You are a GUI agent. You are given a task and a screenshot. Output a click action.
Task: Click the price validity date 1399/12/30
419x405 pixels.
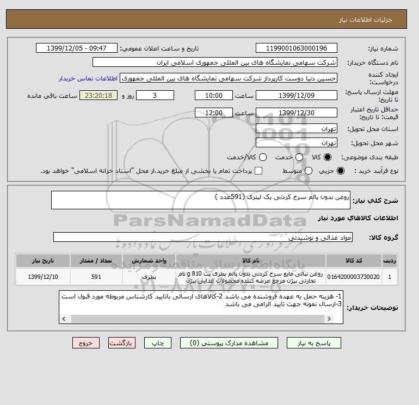point(297,113)
